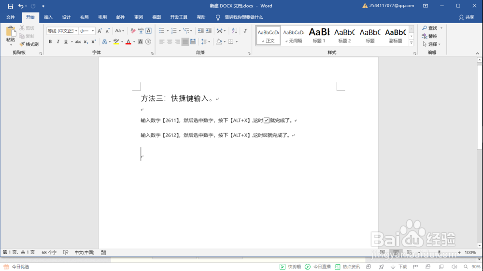Apply red font color swatch
483x271 pixels.
click(128, 41)
